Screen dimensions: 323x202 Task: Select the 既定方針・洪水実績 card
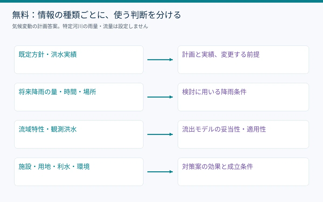tap(79, 60)
